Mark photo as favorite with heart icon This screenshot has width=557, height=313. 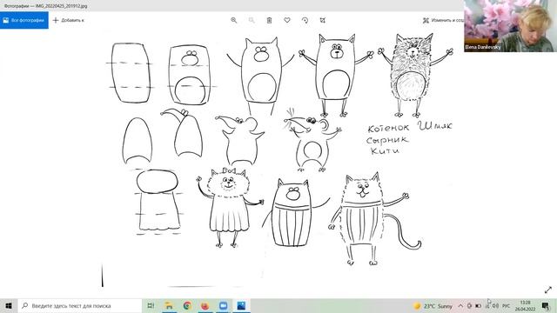pos(287,20)
